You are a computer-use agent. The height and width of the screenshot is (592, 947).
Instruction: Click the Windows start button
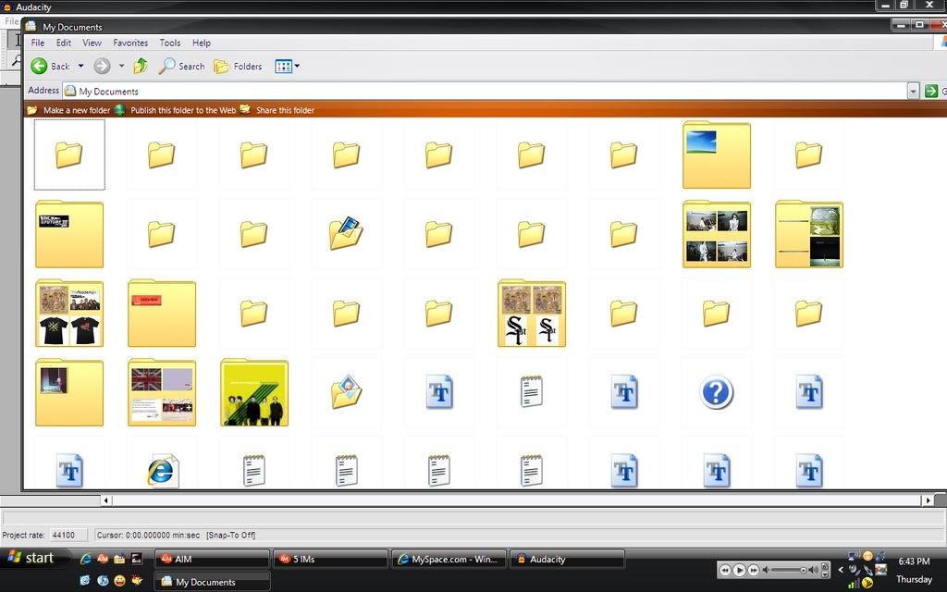pyautogui.click(x=33, y=558)
